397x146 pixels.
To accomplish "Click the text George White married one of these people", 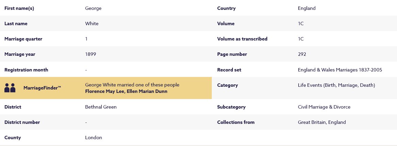I will [132, 85].
